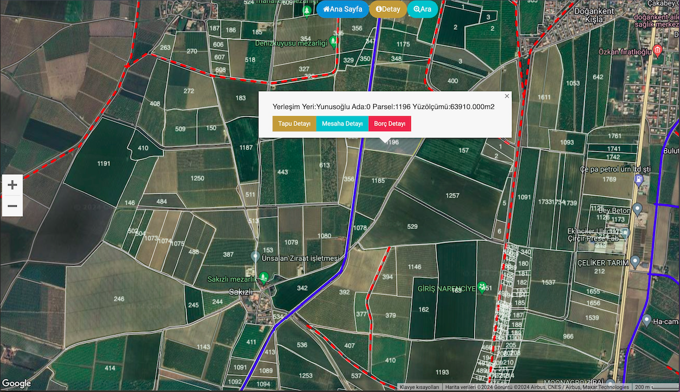Close the parcel info popup
Viewport: 680px width, 392px height.
[x=507, y=96]
